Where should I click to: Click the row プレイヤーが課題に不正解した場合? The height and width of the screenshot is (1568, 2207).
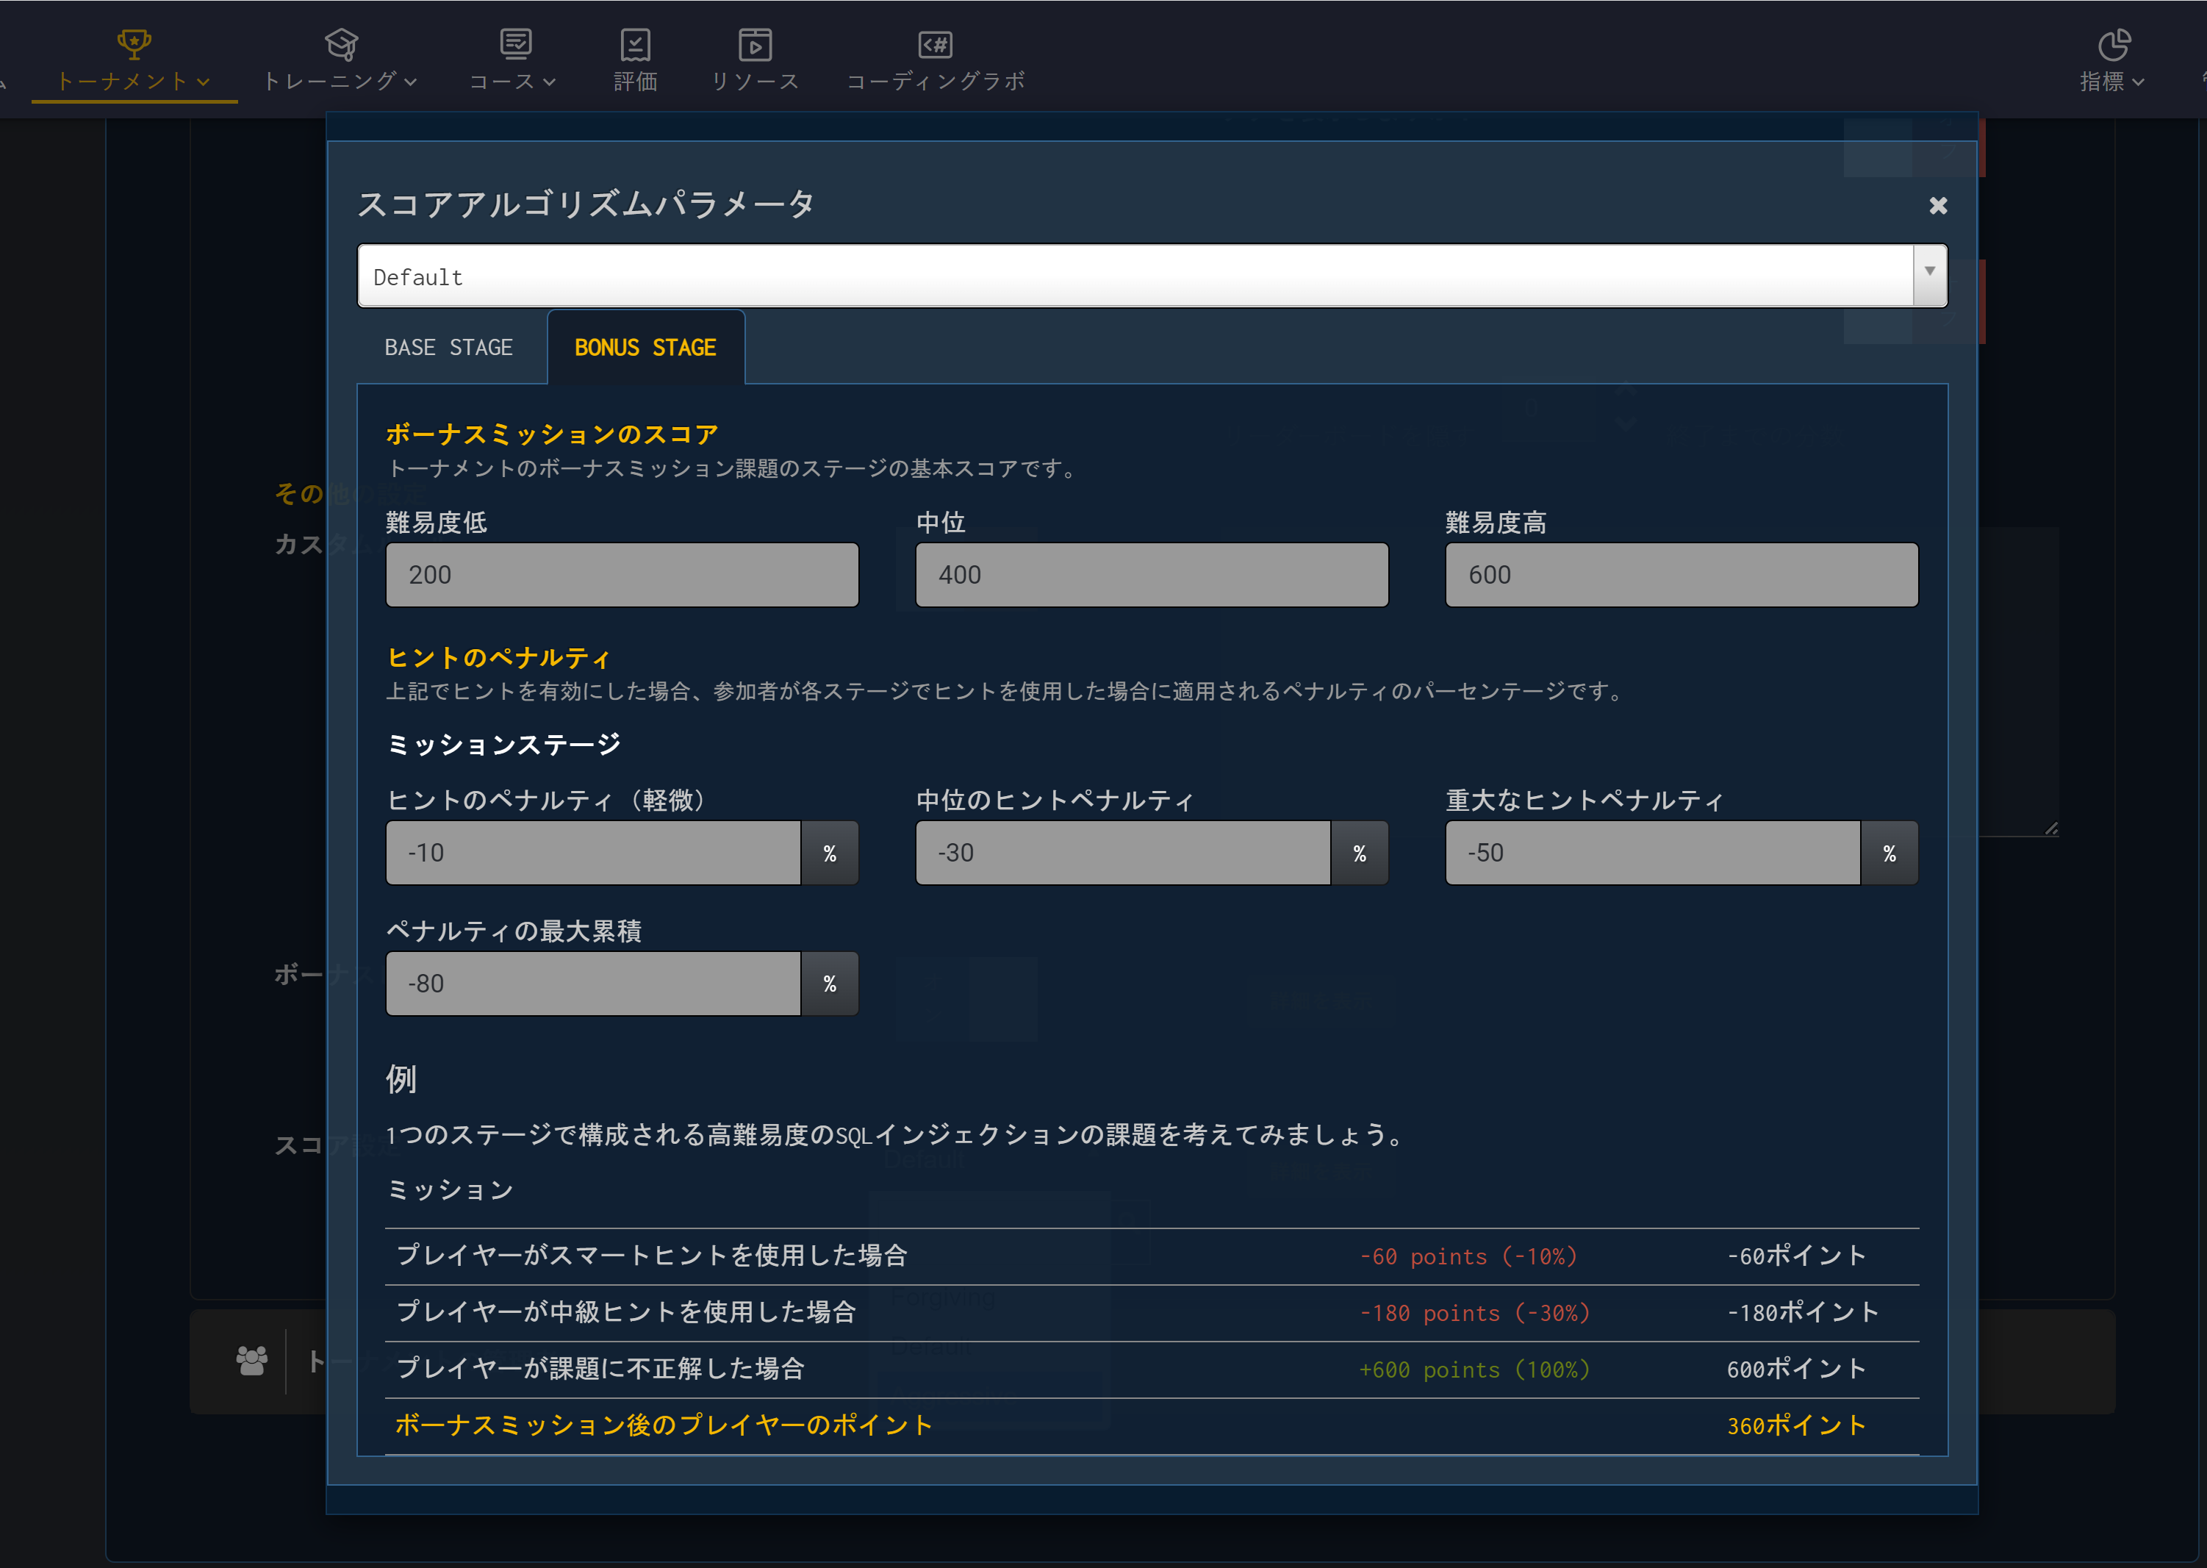click(x=1152, y=1369)
